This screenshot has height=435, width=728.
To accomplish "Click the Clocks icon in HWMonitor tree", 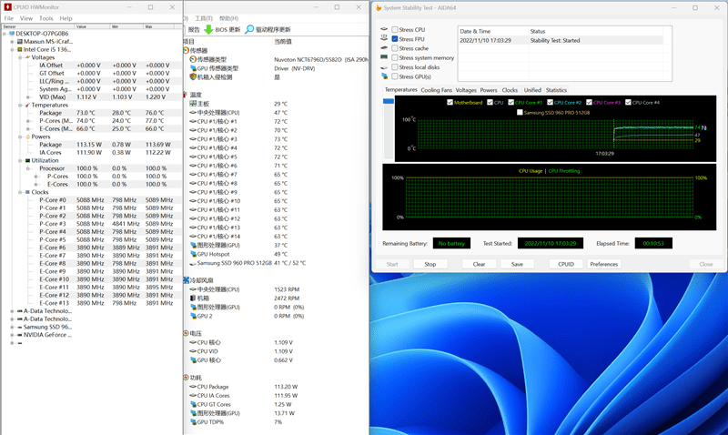I will point(28,192).
